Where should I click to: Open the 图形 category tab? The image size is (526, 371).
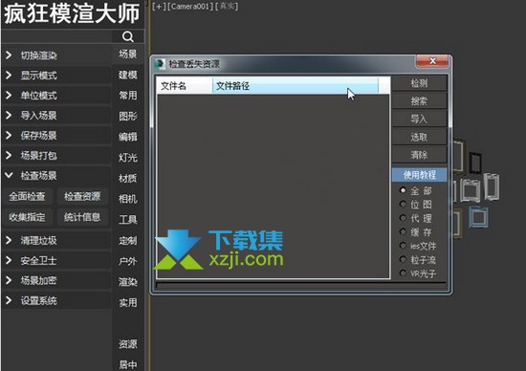128,116
